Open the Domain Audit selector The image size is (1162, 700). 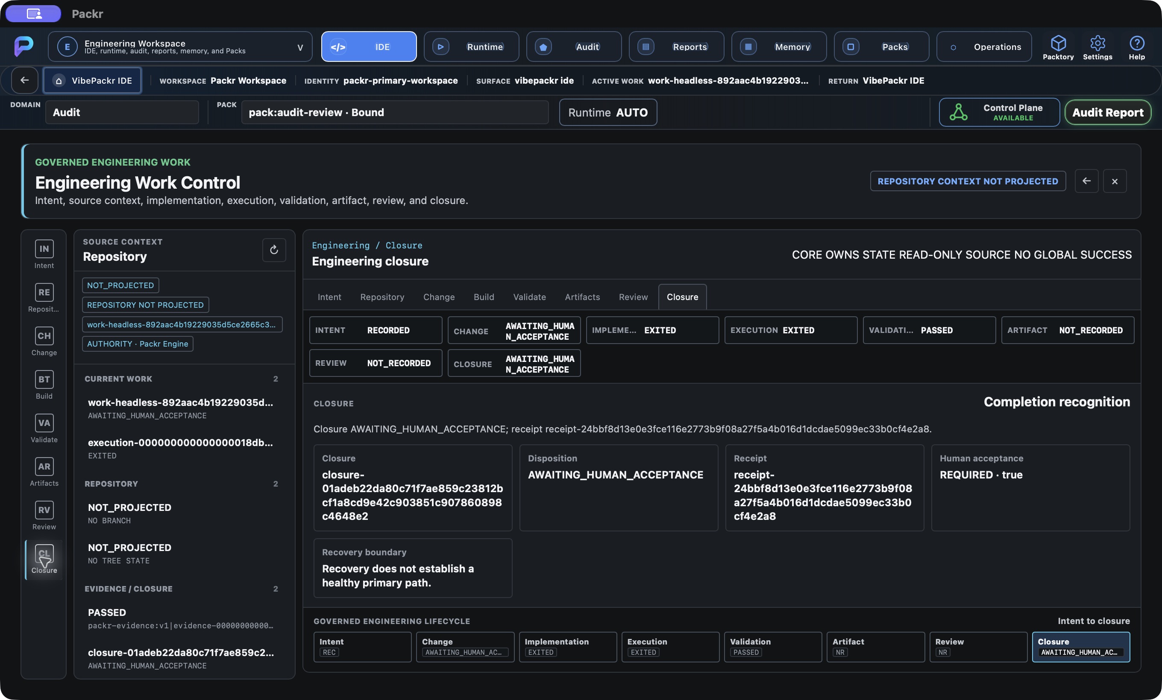(x=122, y=112)
